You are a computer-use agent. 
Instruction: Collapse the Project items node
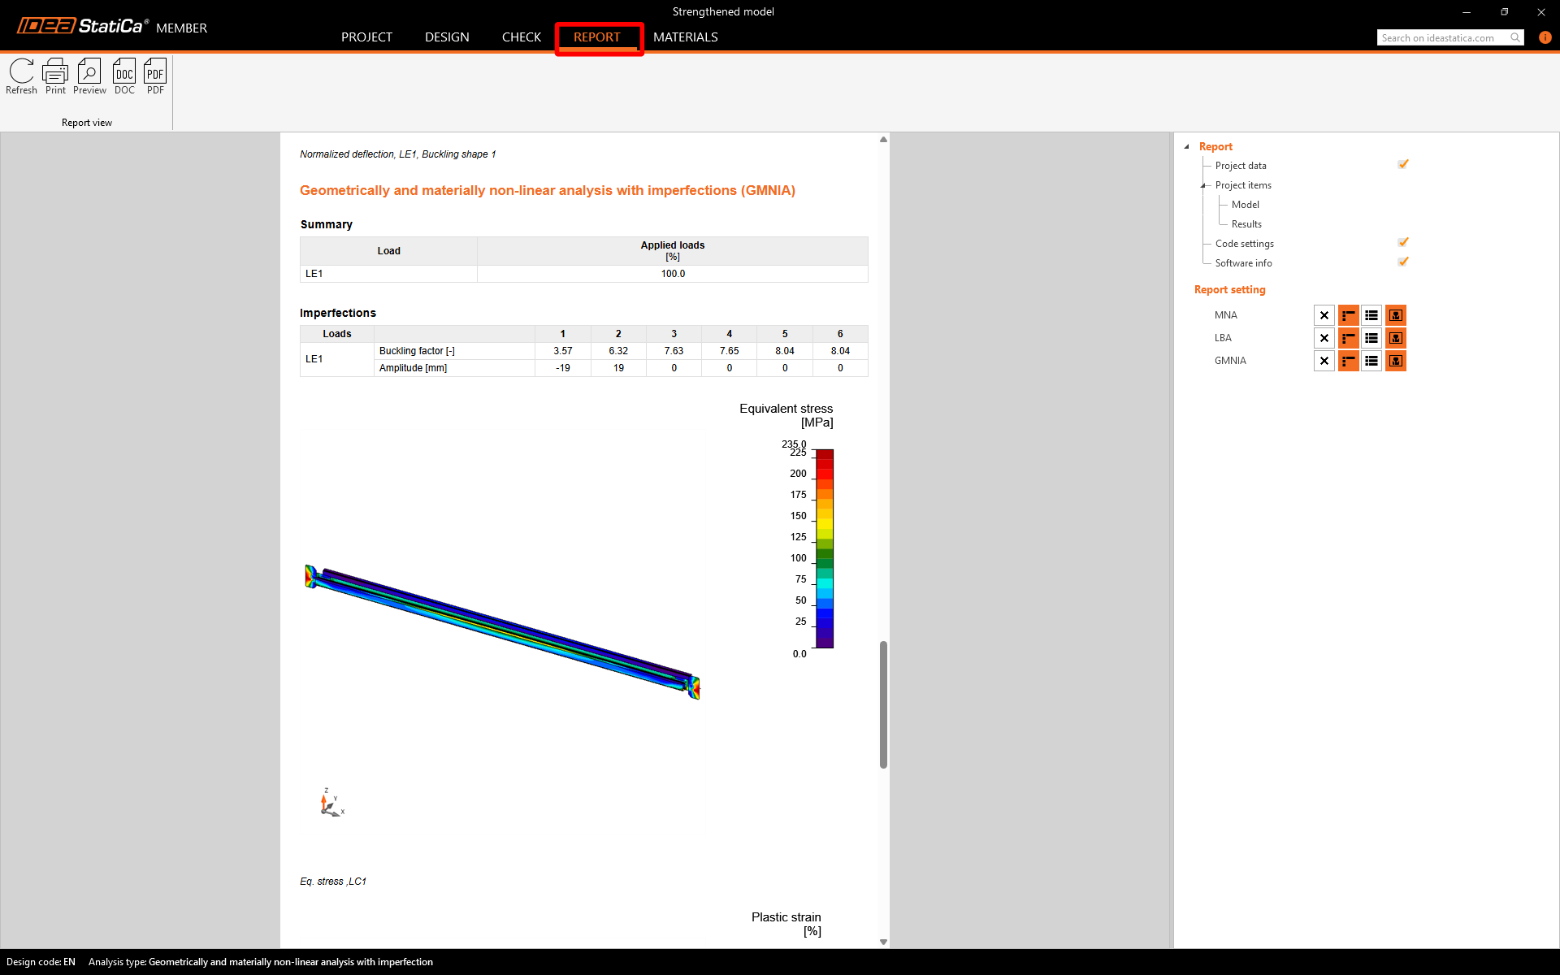click(x=1203, y=185)
